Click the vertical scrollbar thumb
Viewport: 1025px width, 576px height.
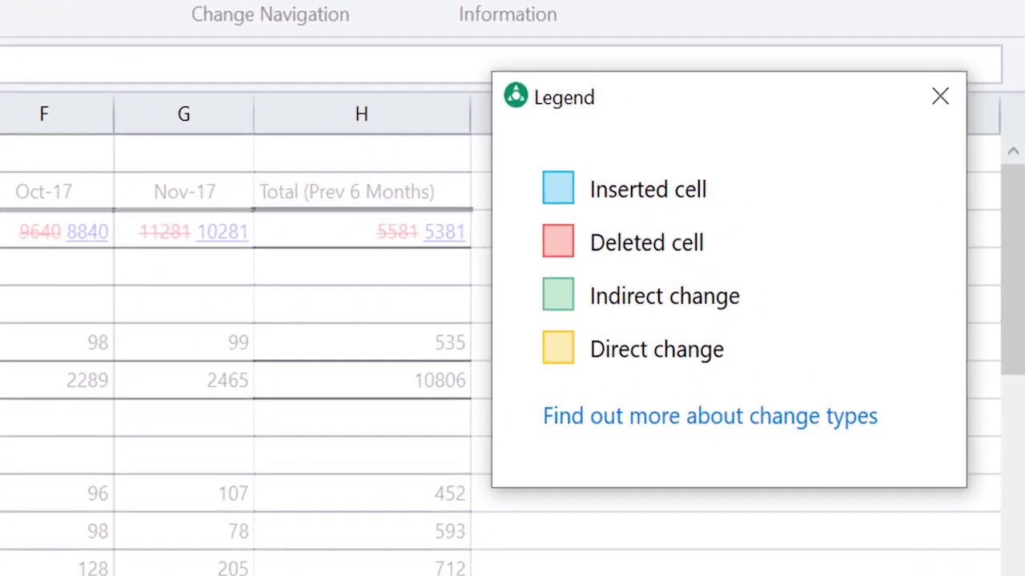point(1013,268)
